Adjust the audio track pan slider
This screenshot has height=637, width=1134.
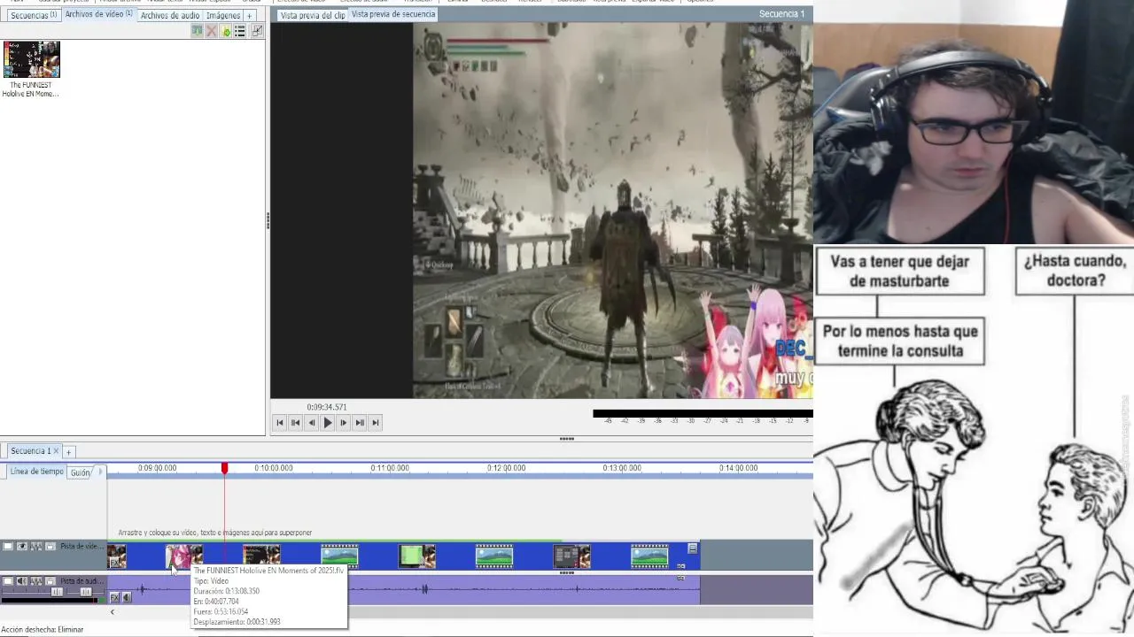[x=86, y=592]
